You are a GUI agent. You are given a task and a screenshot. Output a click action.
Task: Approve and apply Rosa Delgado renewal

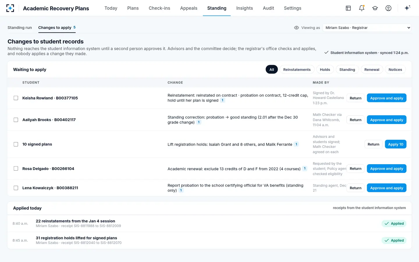tap(386, 169)
